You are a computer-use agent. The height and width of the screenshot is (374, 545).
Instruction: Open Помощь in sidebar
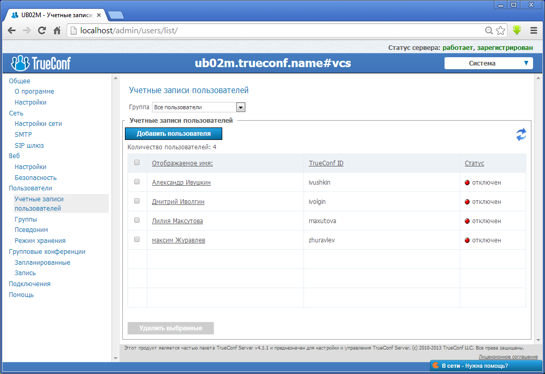[x=21, y=295]
